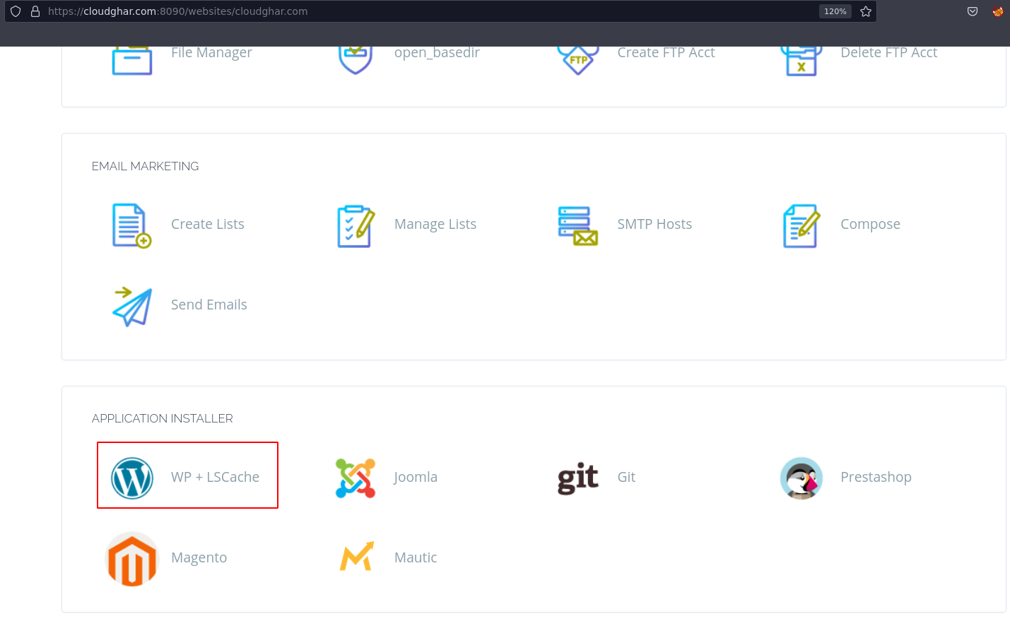Screen dimensions: 1010x626
Task: Open the Manage Lists link
Action: pos(435,225)
